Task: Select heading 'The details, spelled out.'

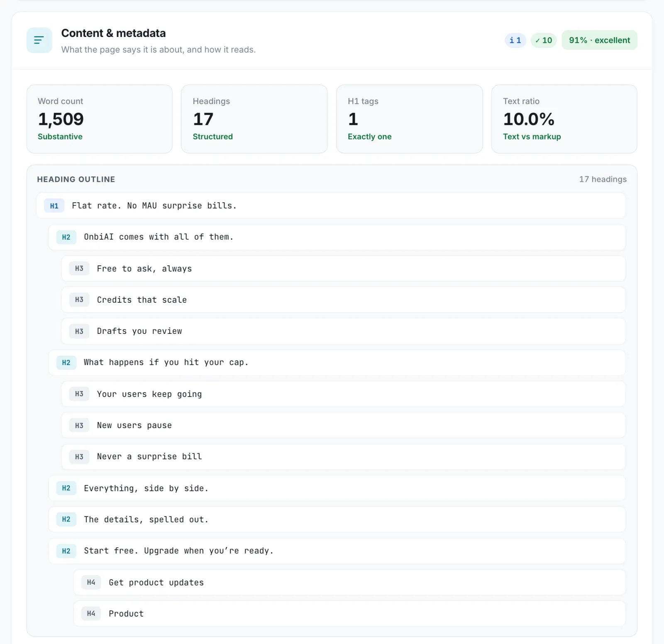Action: pyautogui.click(x=337, y=519)
